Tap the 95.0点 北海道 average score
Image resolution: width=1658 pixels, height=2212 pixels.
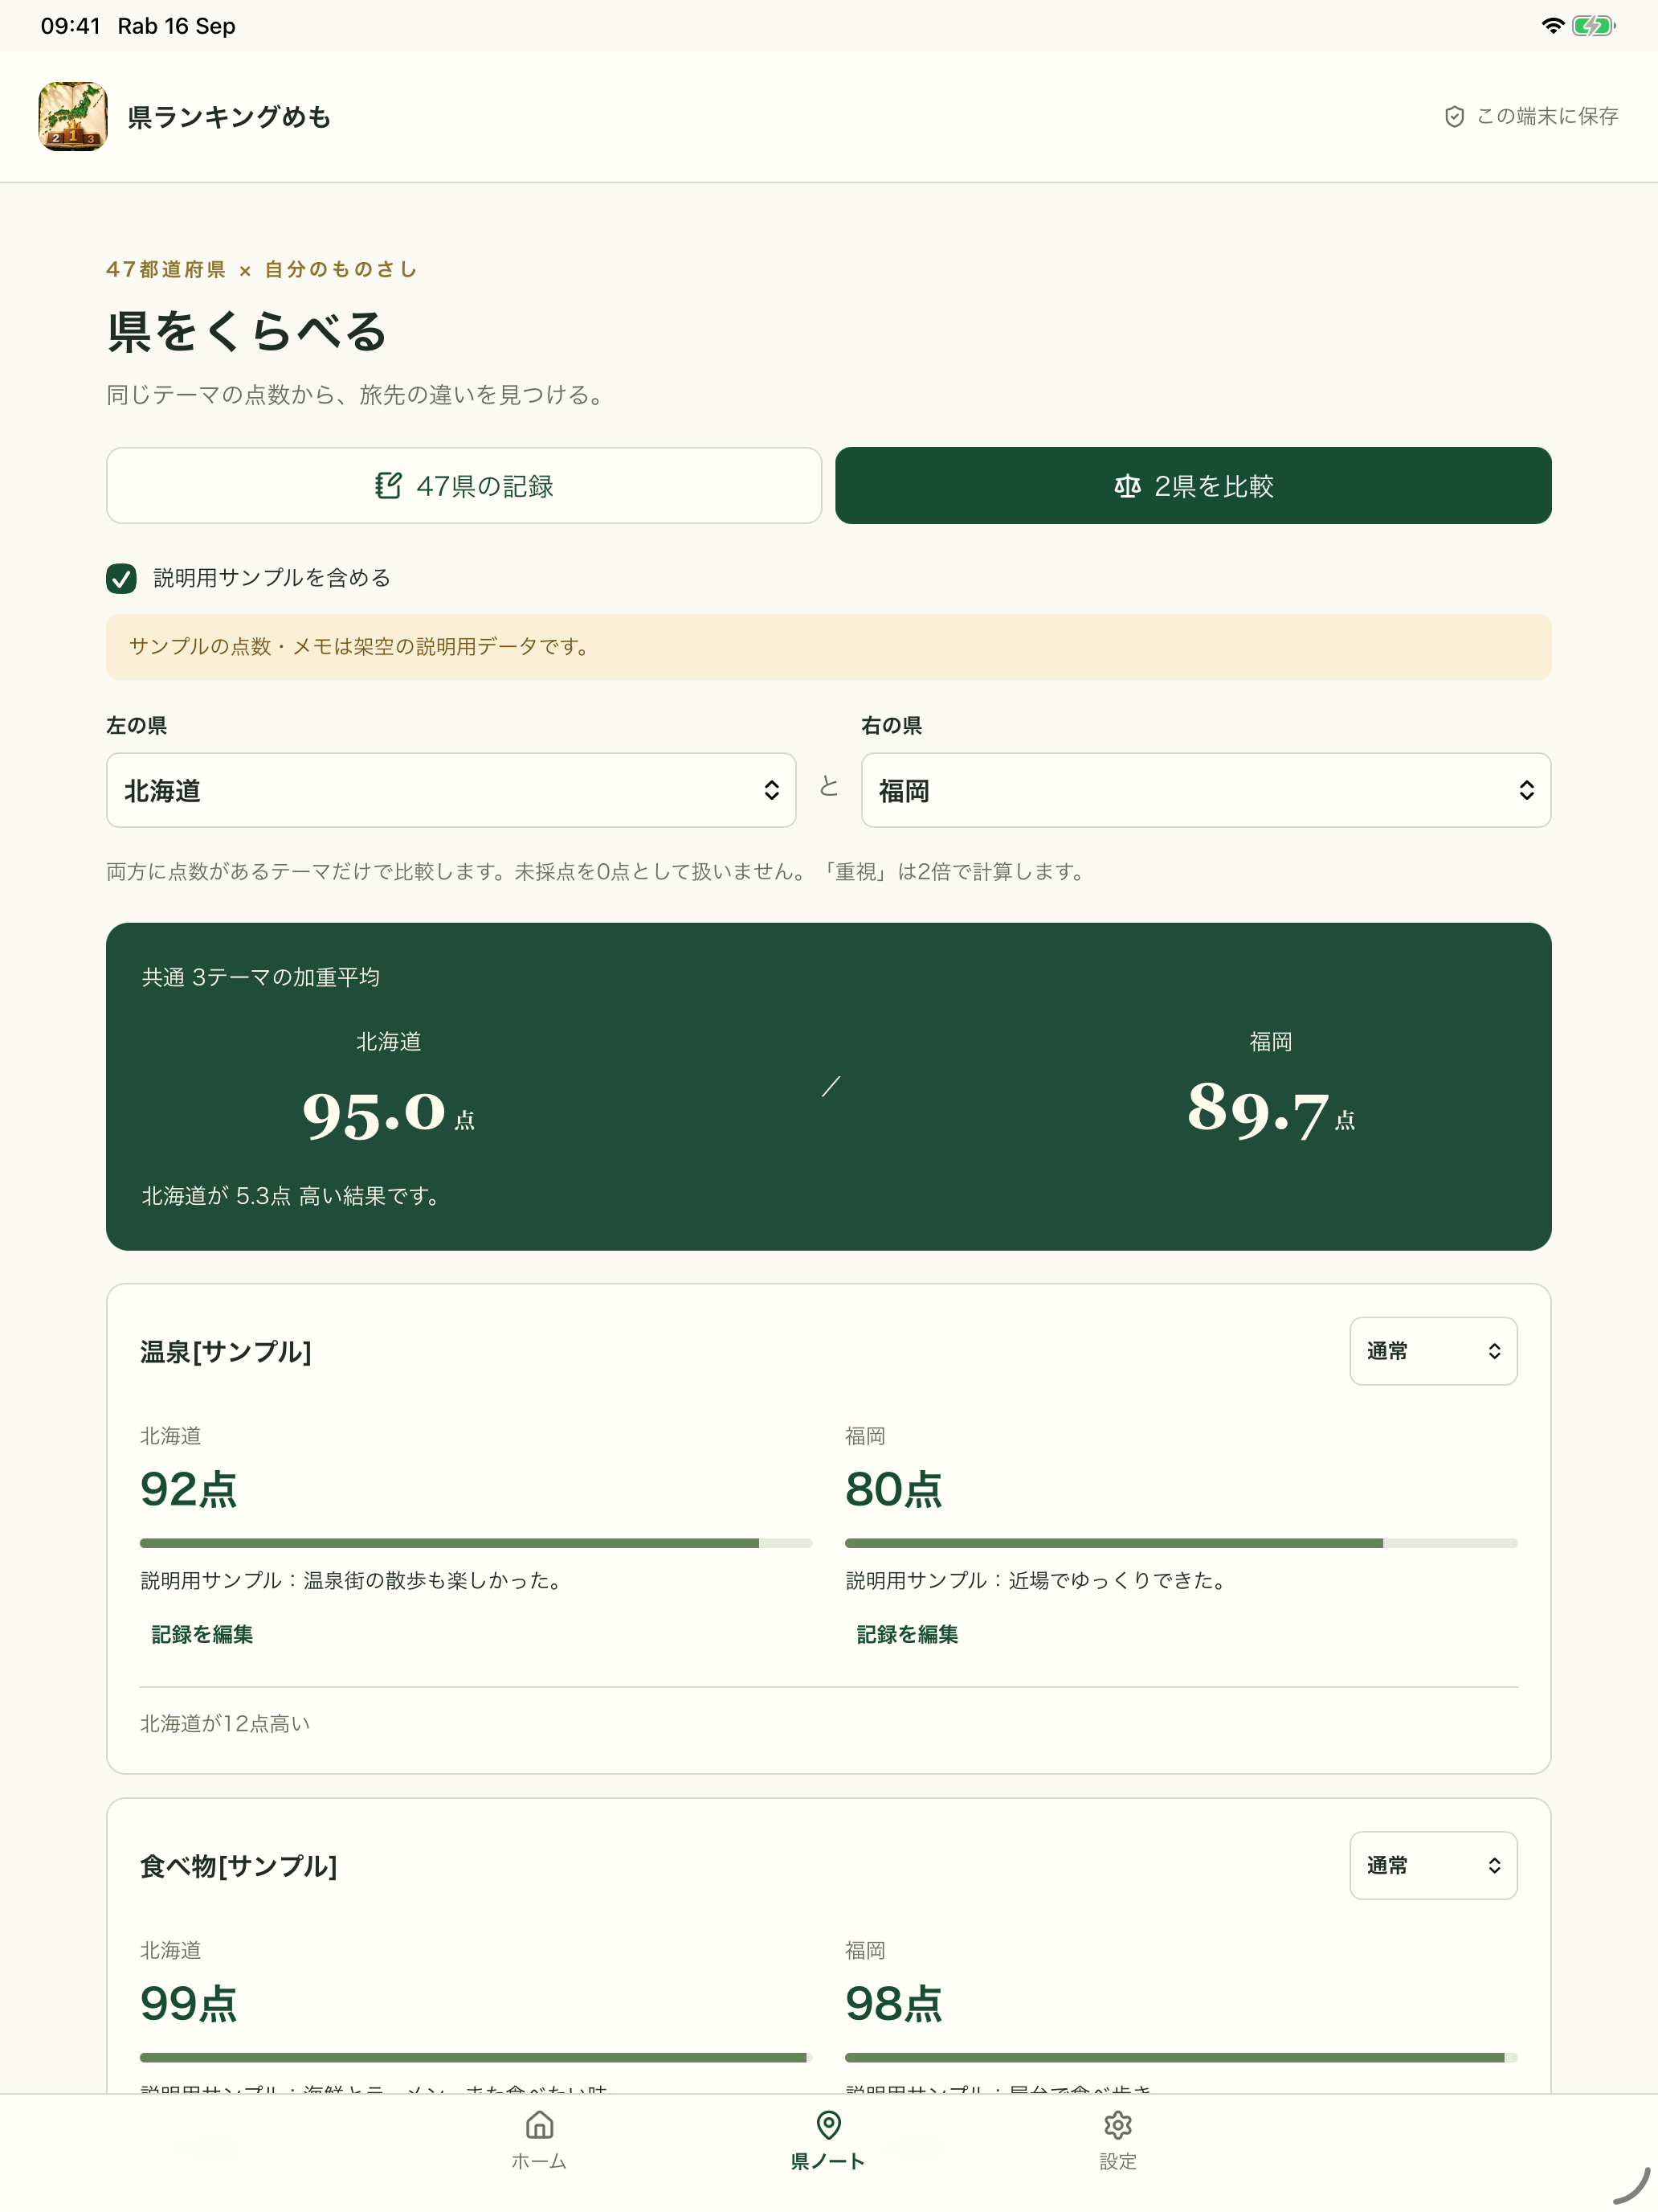point(389,1113)
